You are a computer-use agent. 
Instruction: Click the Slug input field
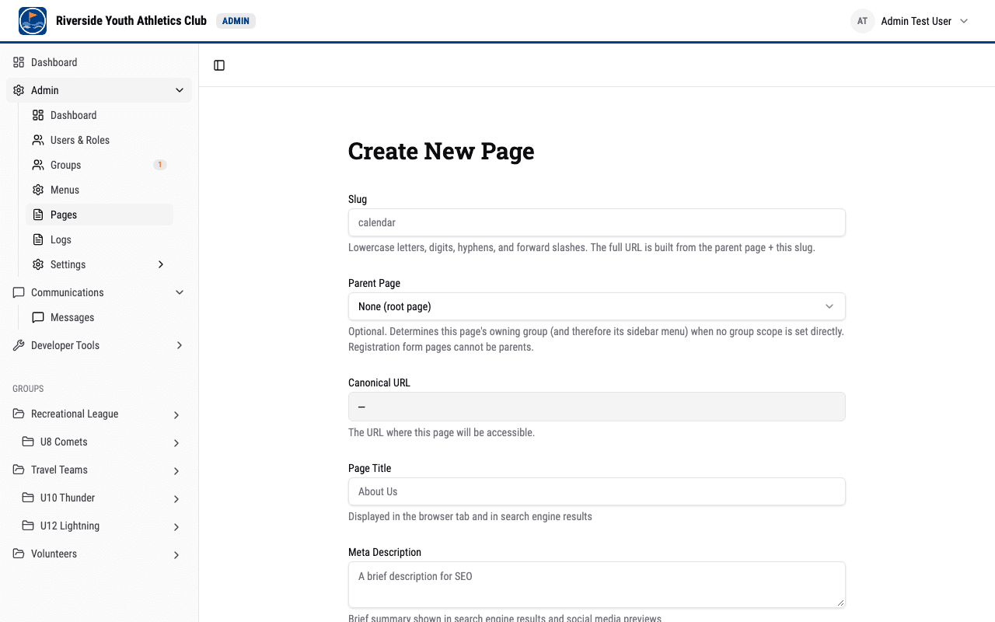click(x=596, y=222)
